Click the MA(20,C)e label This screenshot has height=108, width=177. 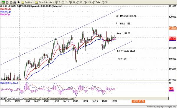(6, 9)
